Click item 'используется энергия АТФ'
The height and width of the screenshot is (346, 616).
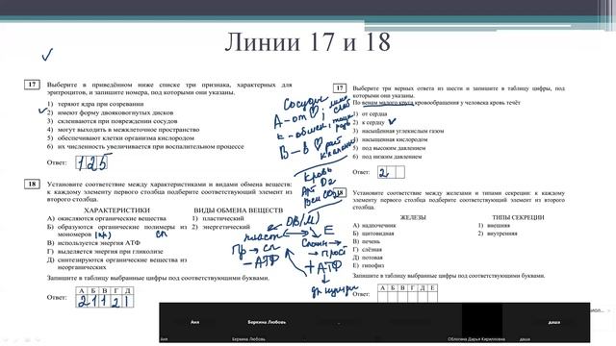(98, 243)
